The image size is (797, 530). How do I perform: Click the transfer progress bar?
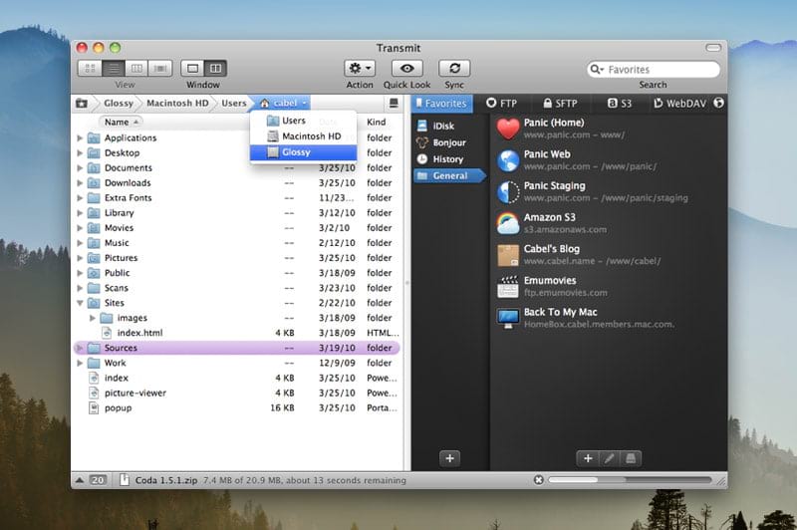tap(630, 480)
